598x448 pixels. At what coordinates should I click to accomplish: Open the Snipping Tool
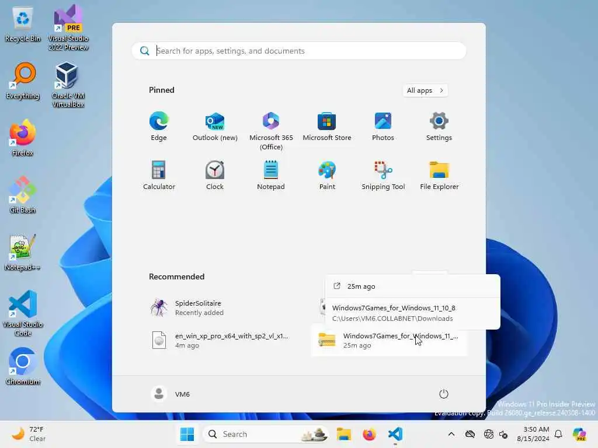click(383, 175)
